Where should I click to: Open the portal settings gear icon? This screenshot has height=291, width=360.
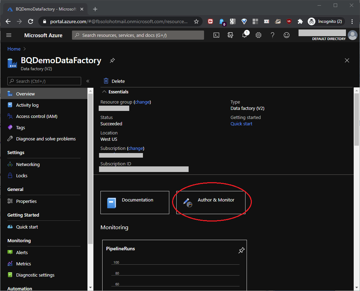point(258,35)
